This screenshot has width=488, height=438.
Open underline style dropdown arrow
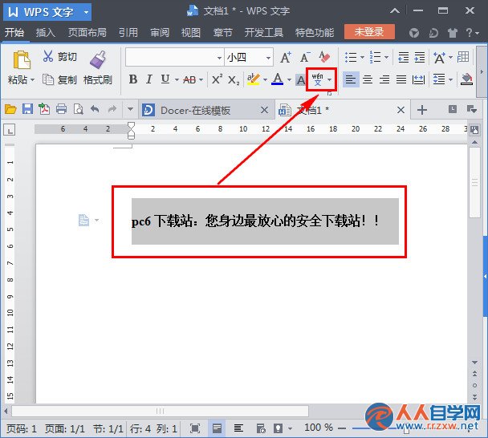pyautogui.click(x=177, y=80)
